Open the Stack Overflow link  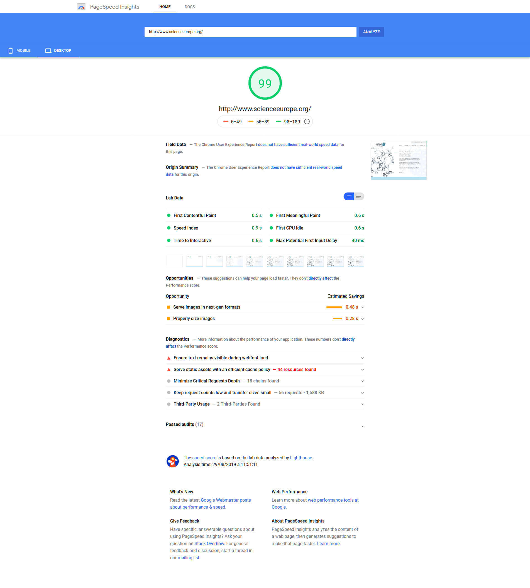(x=209, y=543)
